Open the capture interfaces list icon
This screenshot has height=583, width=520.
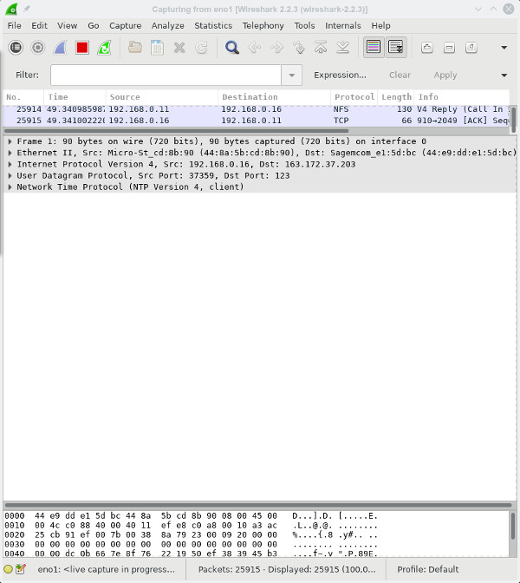click(16, 48)
